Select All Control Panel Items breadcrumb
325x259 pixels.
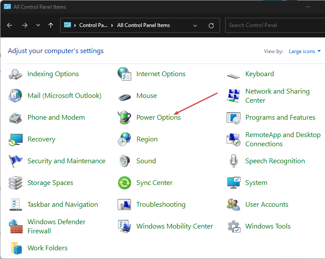143,25
